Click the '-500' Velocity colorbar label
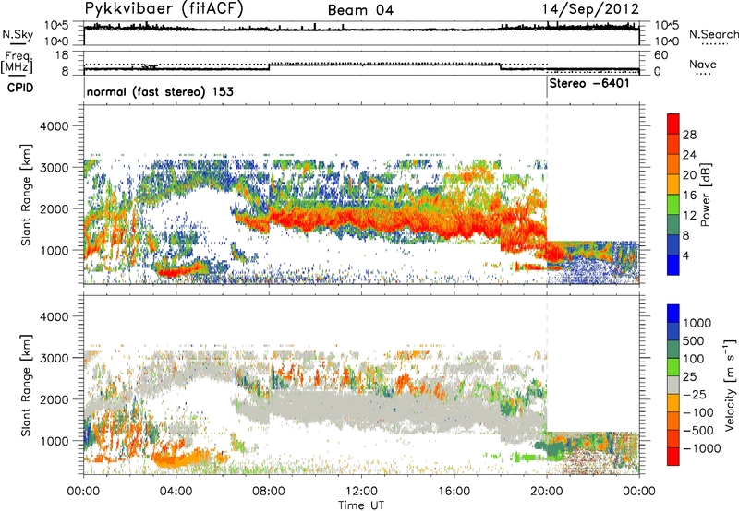Viewport: 739px width, 511px height. [698, 431]
